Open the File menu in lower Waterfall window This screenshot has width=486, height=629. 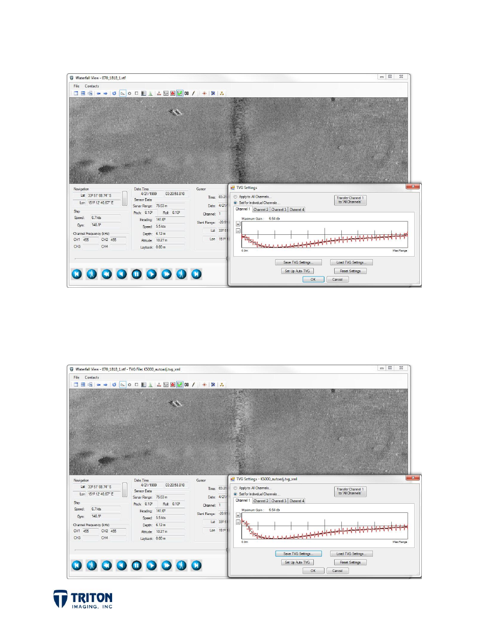pos(76,377)
